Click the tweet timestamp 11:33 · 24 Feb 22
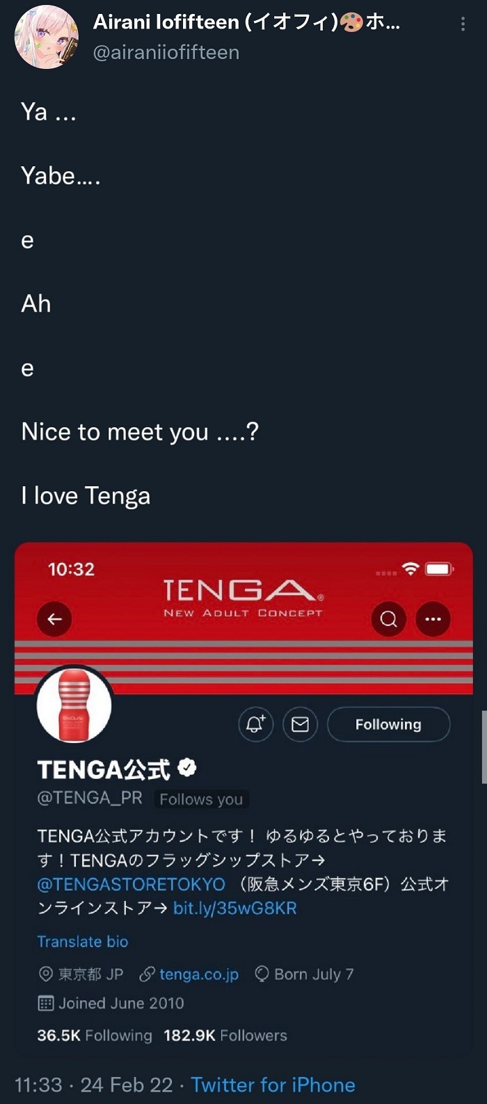The height and width of the screenshot is (1104, 487). coord(93,1085)
